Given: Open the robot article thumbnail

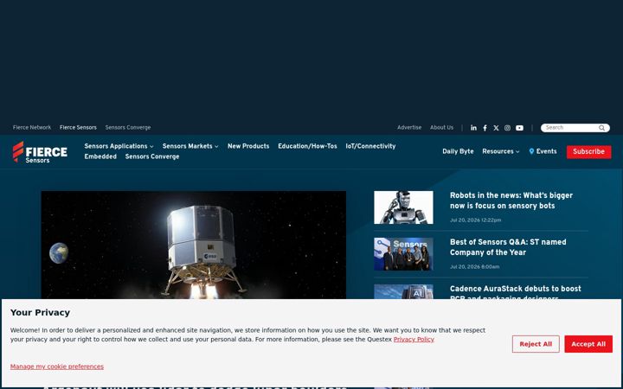Looking at the screenshot, I should 403,207.
